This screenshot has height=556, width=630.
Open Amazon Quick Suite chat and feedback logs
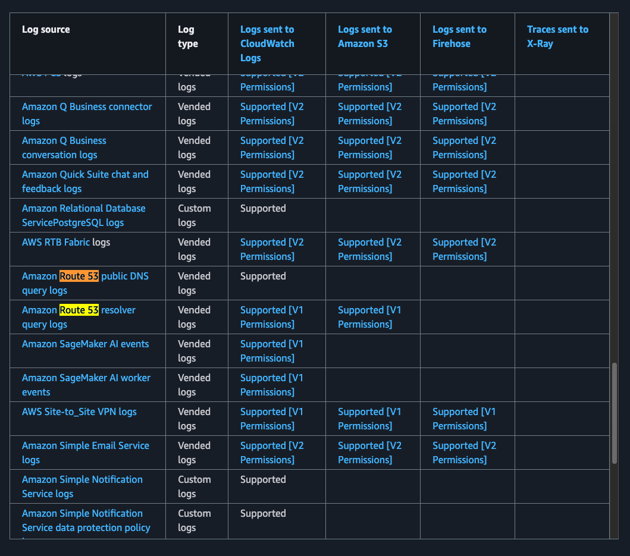pos(85,181)
